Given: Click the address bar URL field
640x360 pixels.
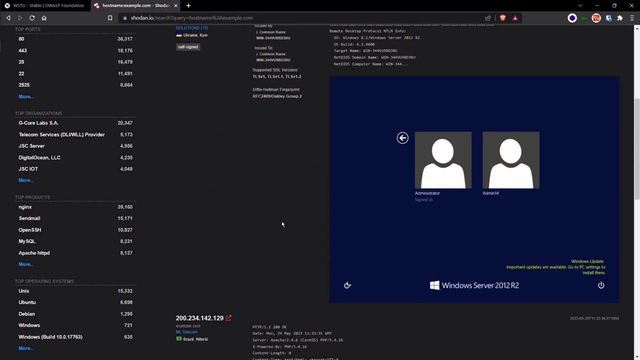Looking at the screenshot, I should [x=300, y=18].
